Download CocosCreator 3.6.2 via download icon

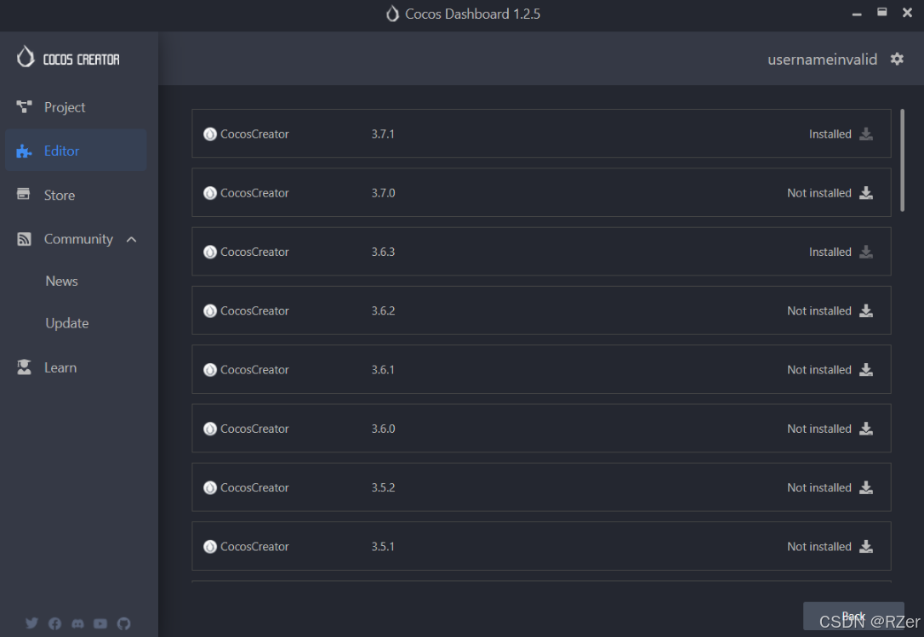pos(865,310)
